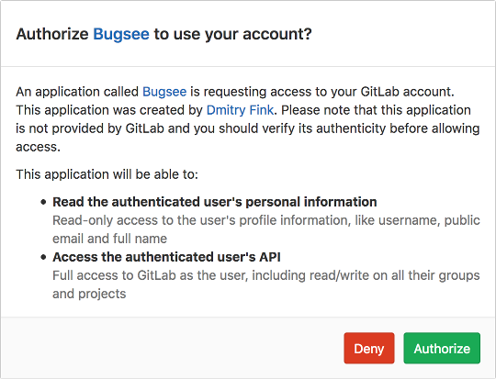
Task: Click the green Authorize button
Action: click(x=442, y=348)
